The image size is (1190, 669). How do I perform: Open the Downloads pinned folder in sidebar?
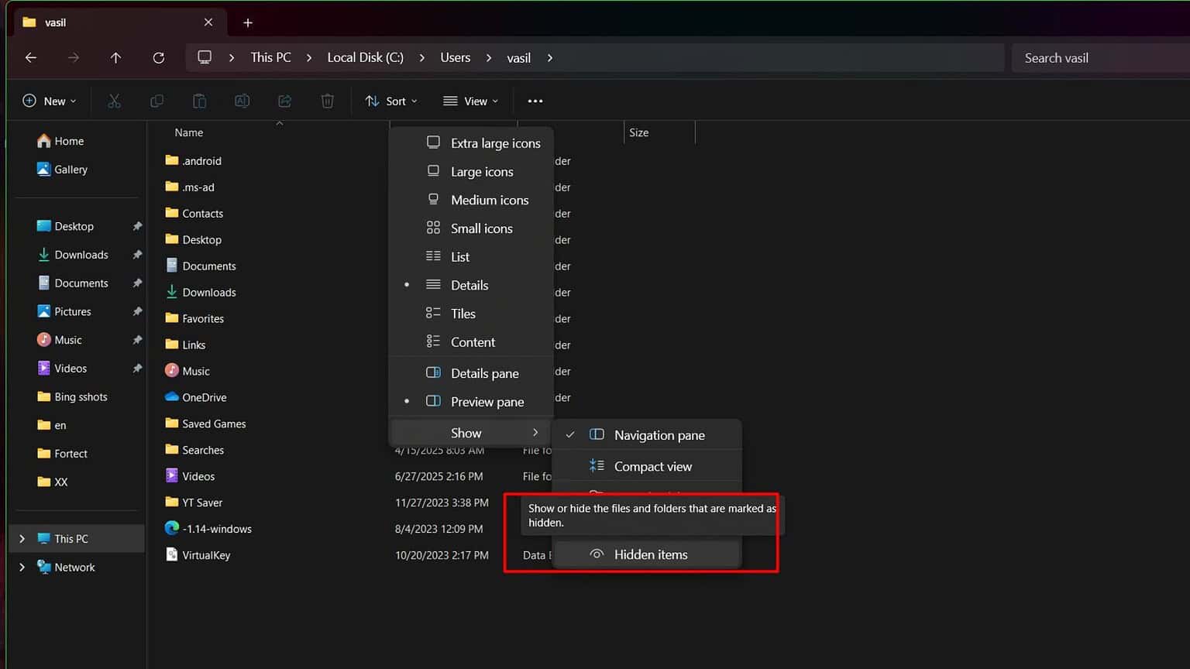pyautogui.click(x=81, y=254)
